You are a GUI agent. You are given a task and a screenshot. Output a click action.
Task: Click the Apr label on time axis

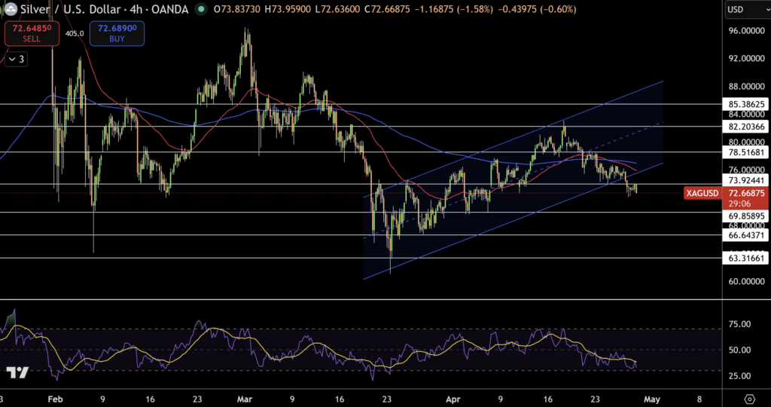(452, 399)
